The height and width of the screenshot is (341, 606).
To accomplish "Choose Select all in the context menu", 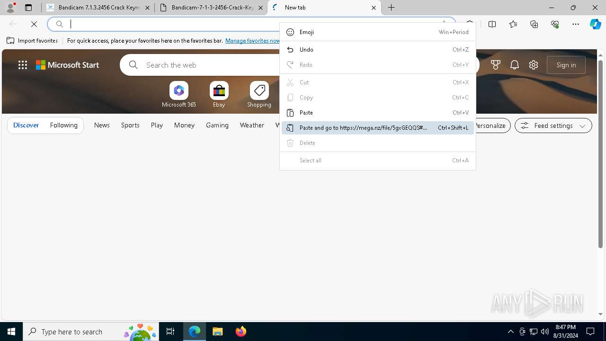I will [378, 161].
